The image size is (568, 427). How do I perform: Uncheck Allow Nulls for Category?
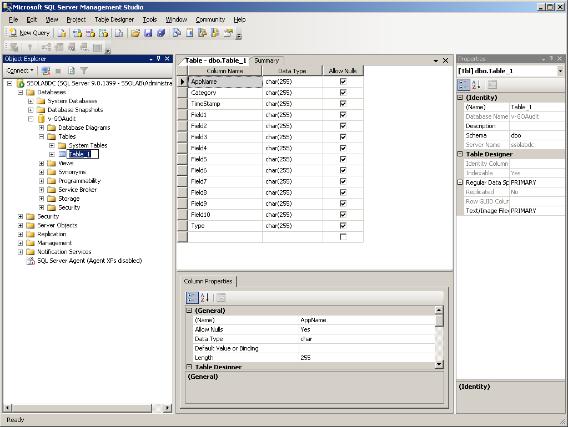click(x=343, y=93)
